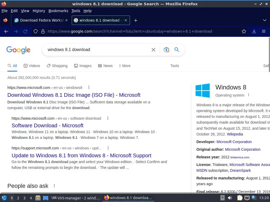
Task: Go back using the back arrow
Action: (x=6, y=32)
